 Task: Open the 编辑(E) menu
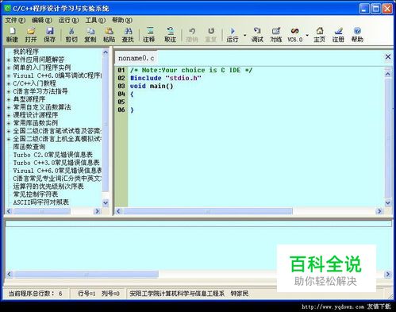(x=42, y=20)
